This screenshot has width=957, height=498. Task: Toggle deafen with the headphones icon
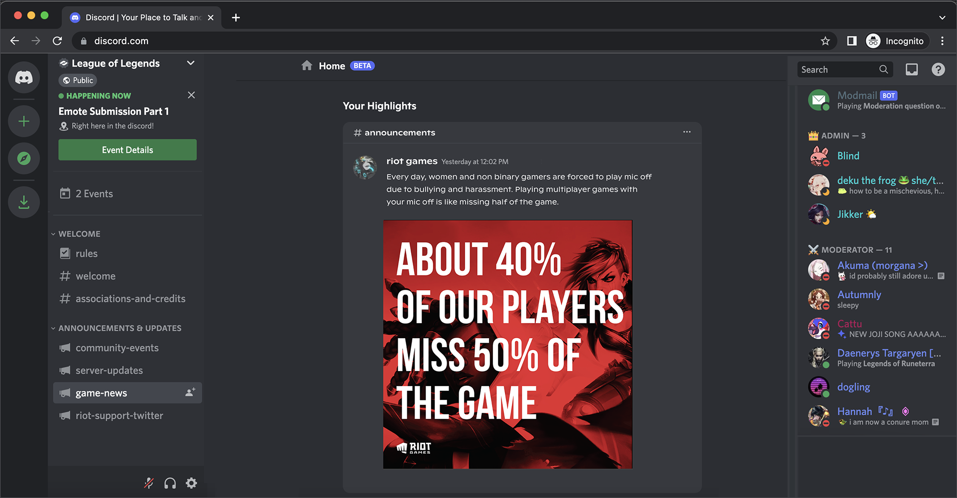point(170,483)
